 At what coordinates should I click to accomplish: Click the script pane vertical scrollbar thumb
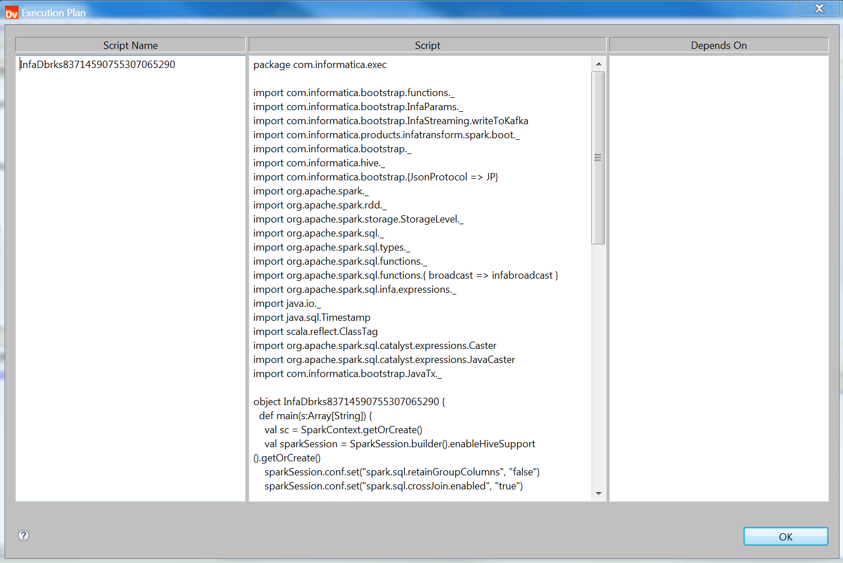(598, 158)
